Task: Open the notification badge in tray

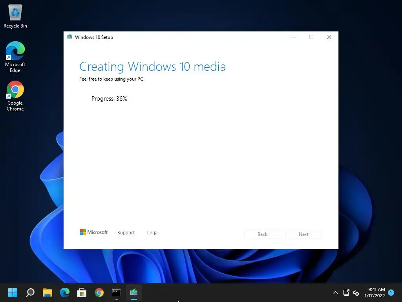Action: [391, 292]
